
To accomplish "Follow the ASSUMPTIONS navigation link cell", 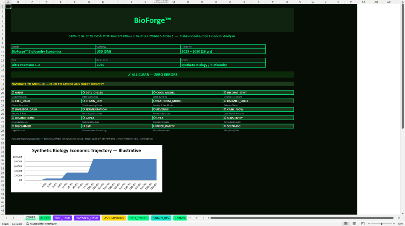I will 46,118.
